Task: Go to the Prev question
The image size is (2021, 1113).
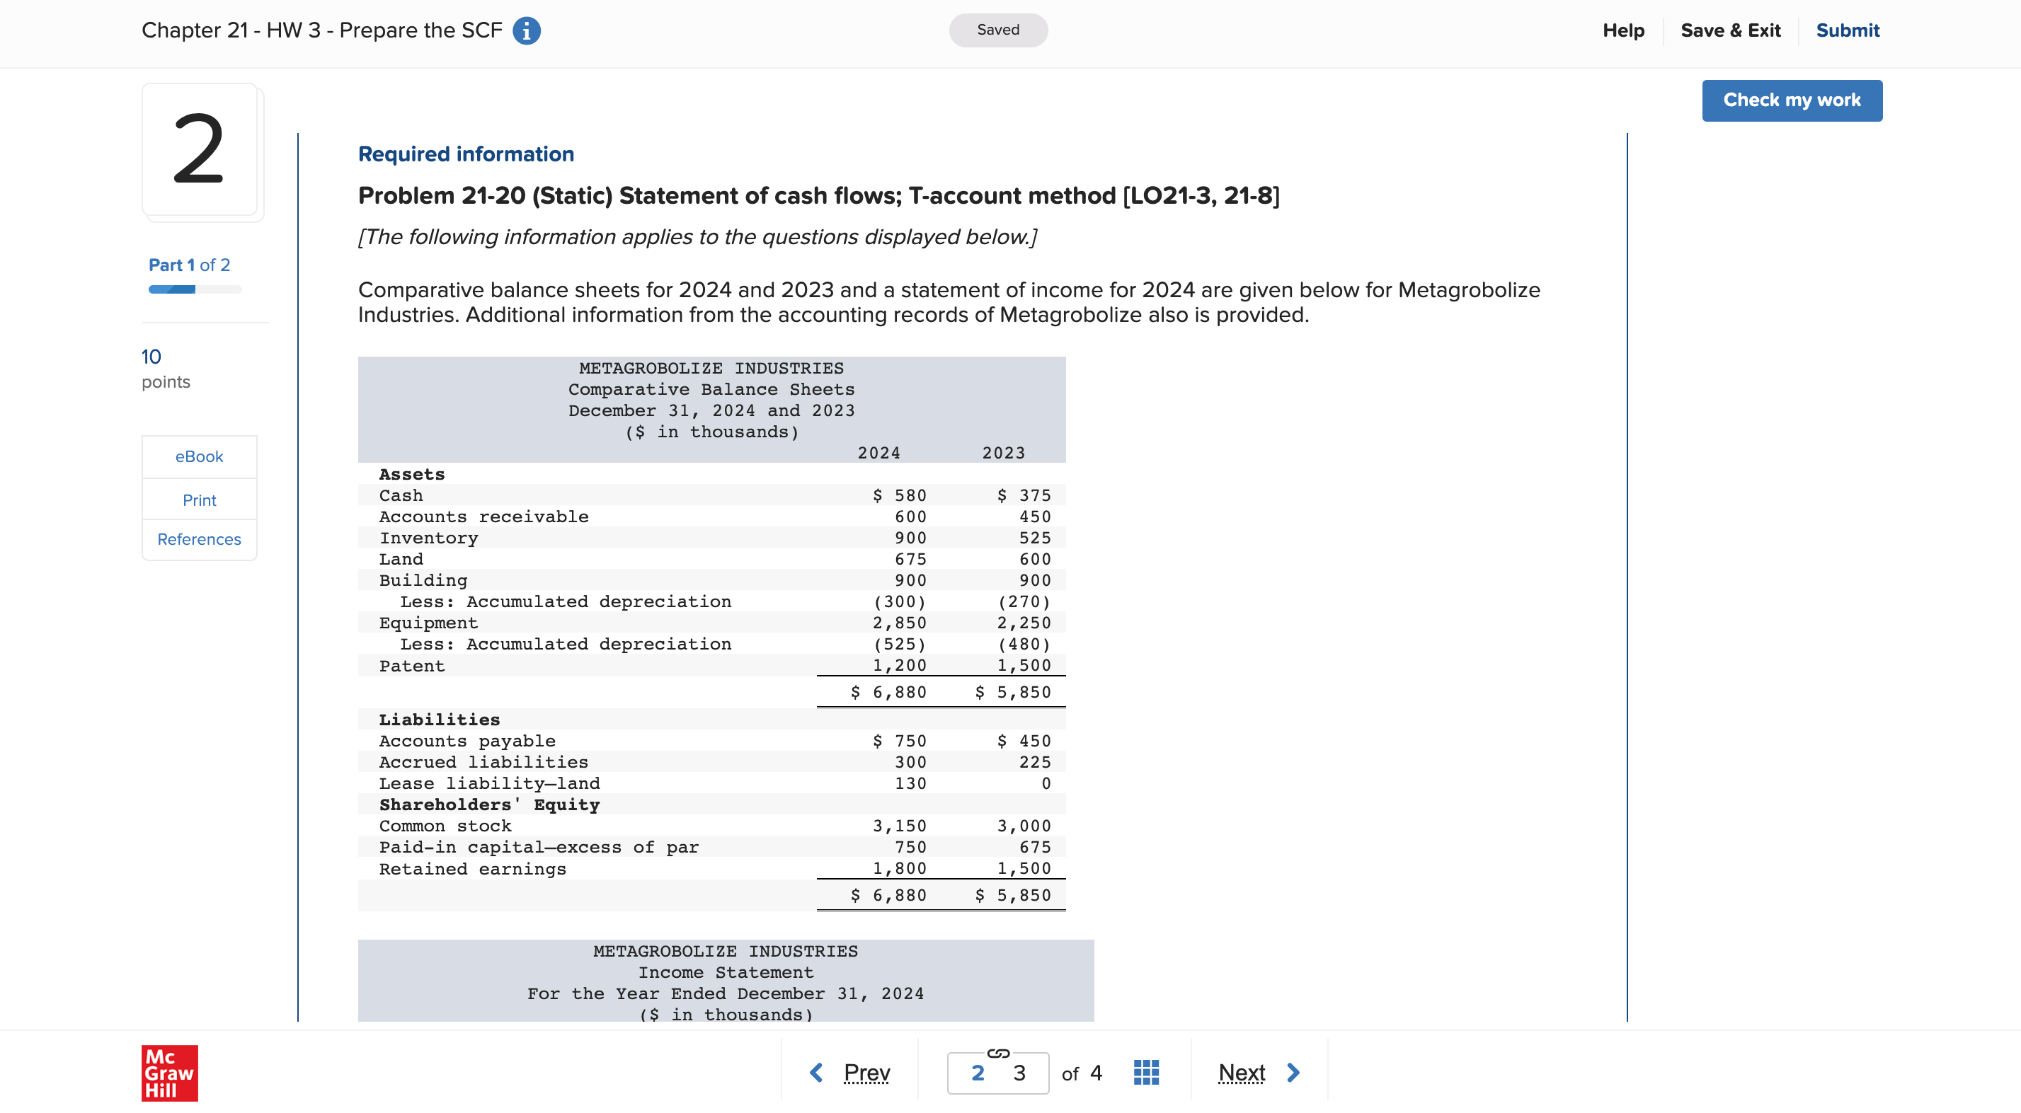Action: coord(866,1072)
